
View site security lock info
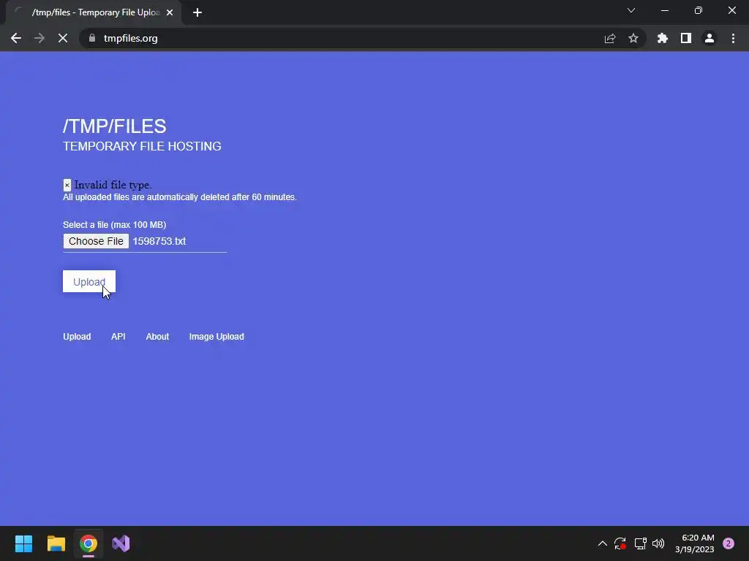[x=92, y=38]
